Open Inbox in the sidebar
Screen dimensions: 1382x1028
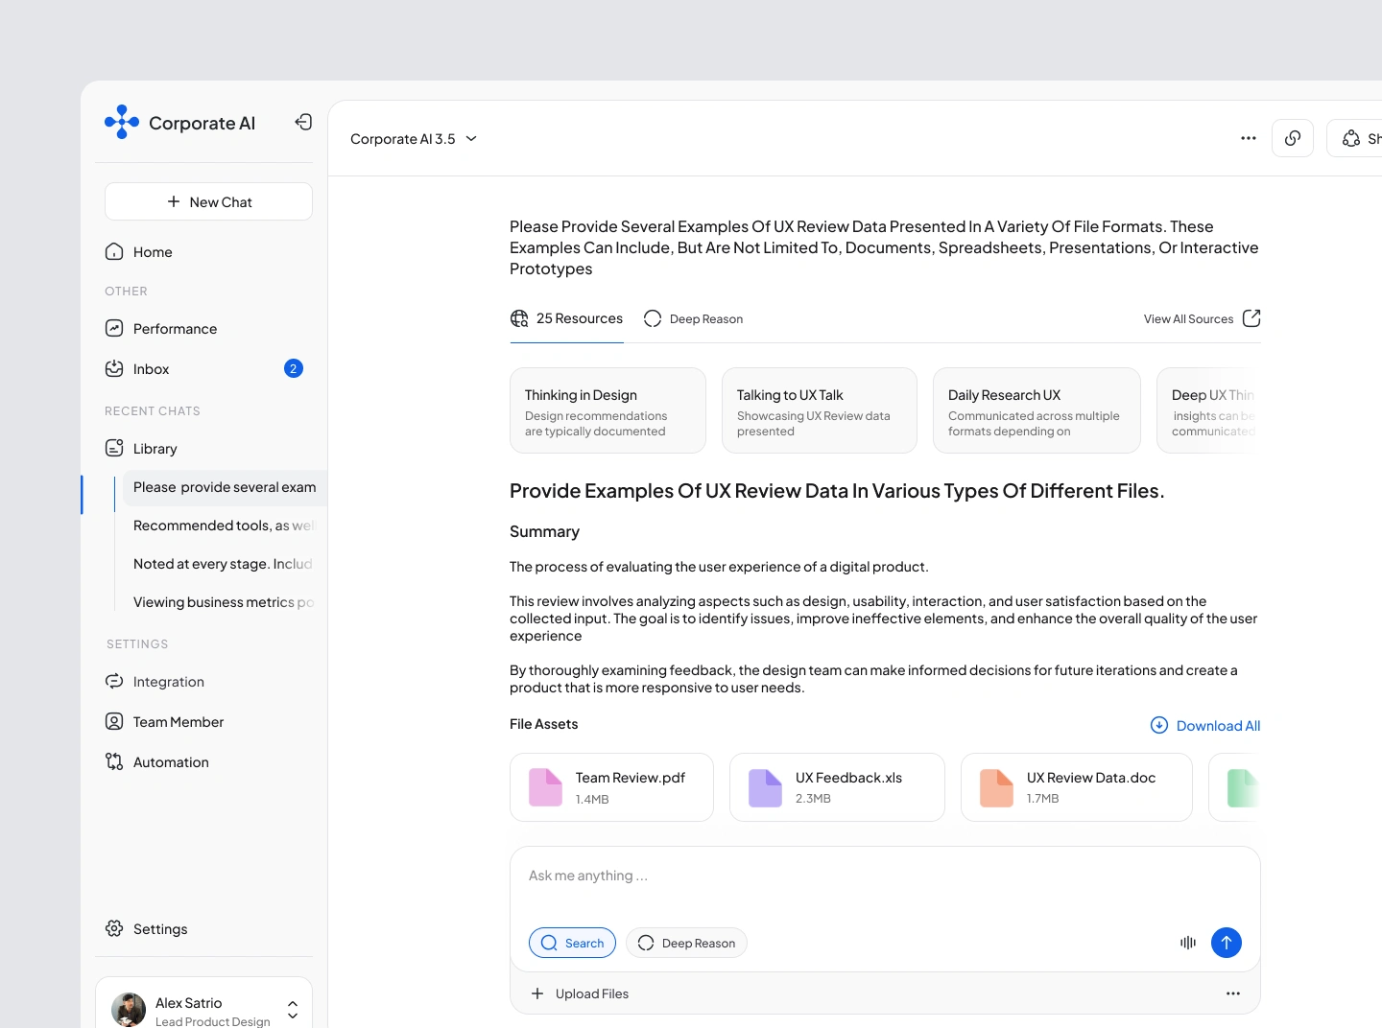point(152,369)
